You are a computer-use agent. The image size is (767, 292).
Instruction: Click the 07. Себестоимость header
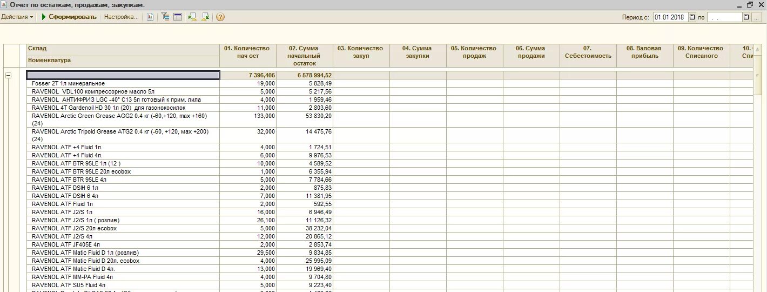[588, 56]
